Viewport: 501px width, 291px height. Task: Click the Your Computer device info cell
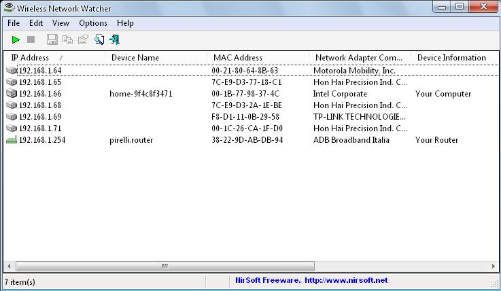click(x=443, y=94)
